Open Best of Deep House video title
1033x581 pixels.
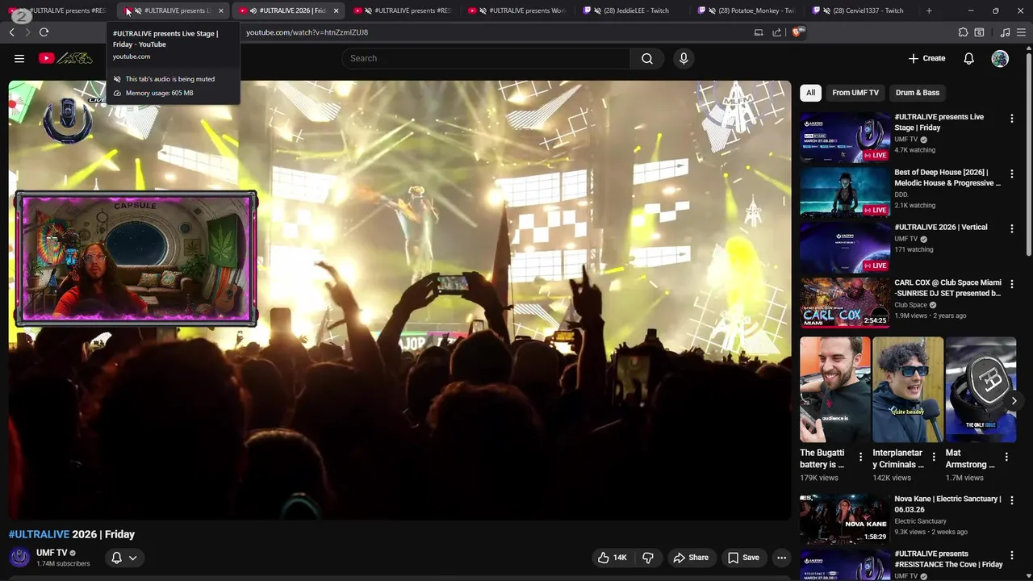(947, 178)
